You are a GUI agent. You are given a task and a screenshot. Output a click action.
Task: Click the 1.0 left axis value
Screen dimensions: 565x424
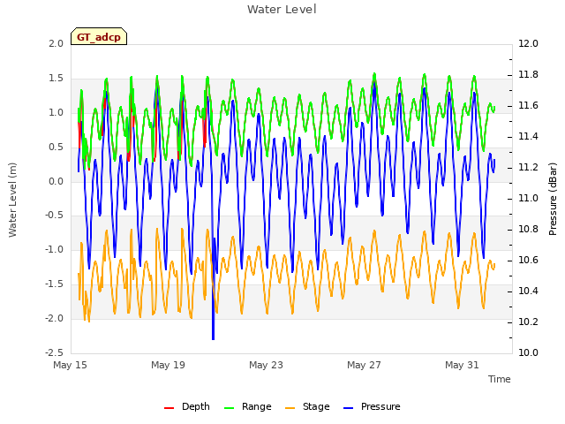tap(56, 112)
